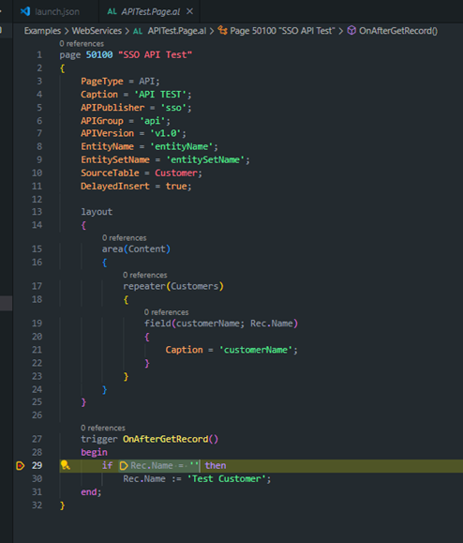
Task: Toggle the breakpoint on line 29
Action: tap(20, 466)
